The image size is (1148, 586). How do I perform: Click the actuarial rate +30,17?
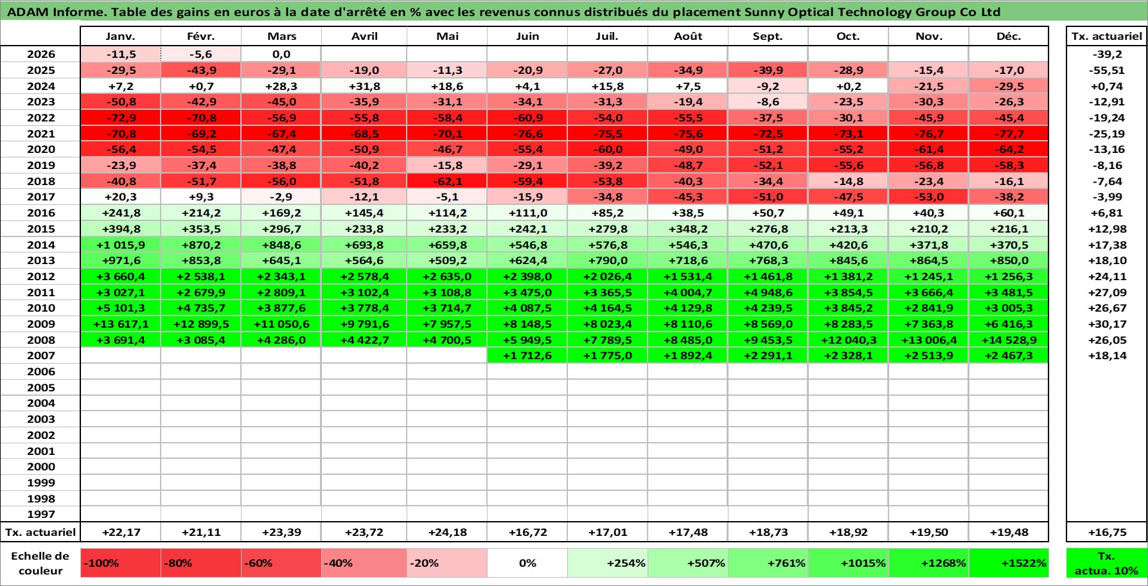coord(1107,324)
